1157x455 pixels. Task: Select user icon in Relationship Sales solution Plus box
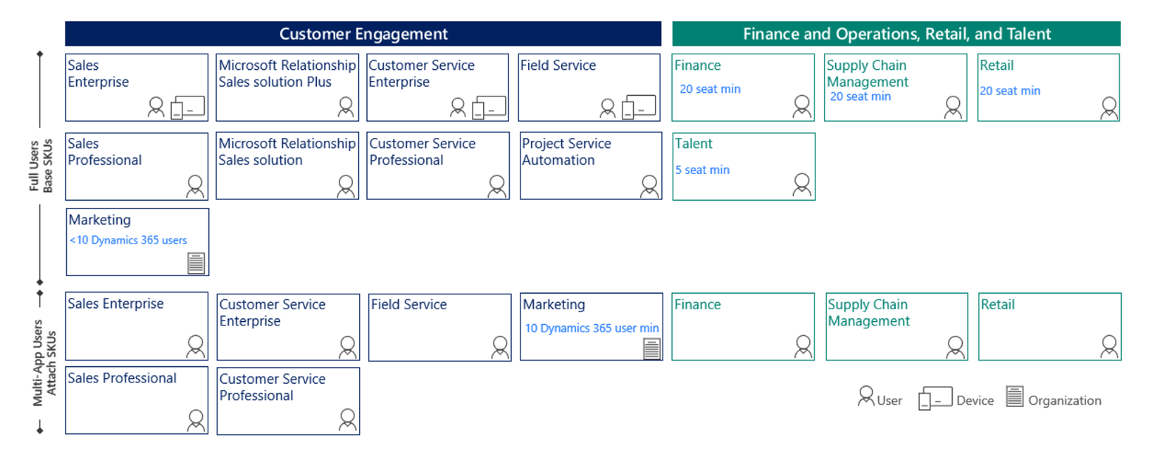[x=346, y=107]
